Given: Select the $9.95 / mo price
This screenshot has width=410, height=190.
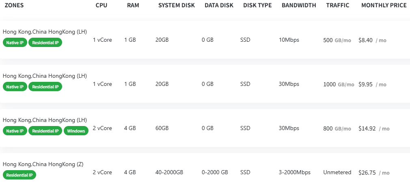Looking at the screenshot, I should 372,84.
